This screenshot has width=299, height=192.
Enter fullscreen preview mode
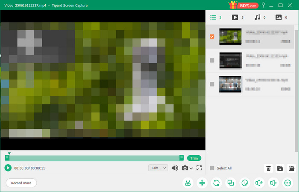pyautogui.click(x=199, y=168)
